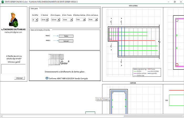Viewport: 184px width, 118px height.
Task: Click the blue arrow beside PASSO 2
Action: click(55, 41)
